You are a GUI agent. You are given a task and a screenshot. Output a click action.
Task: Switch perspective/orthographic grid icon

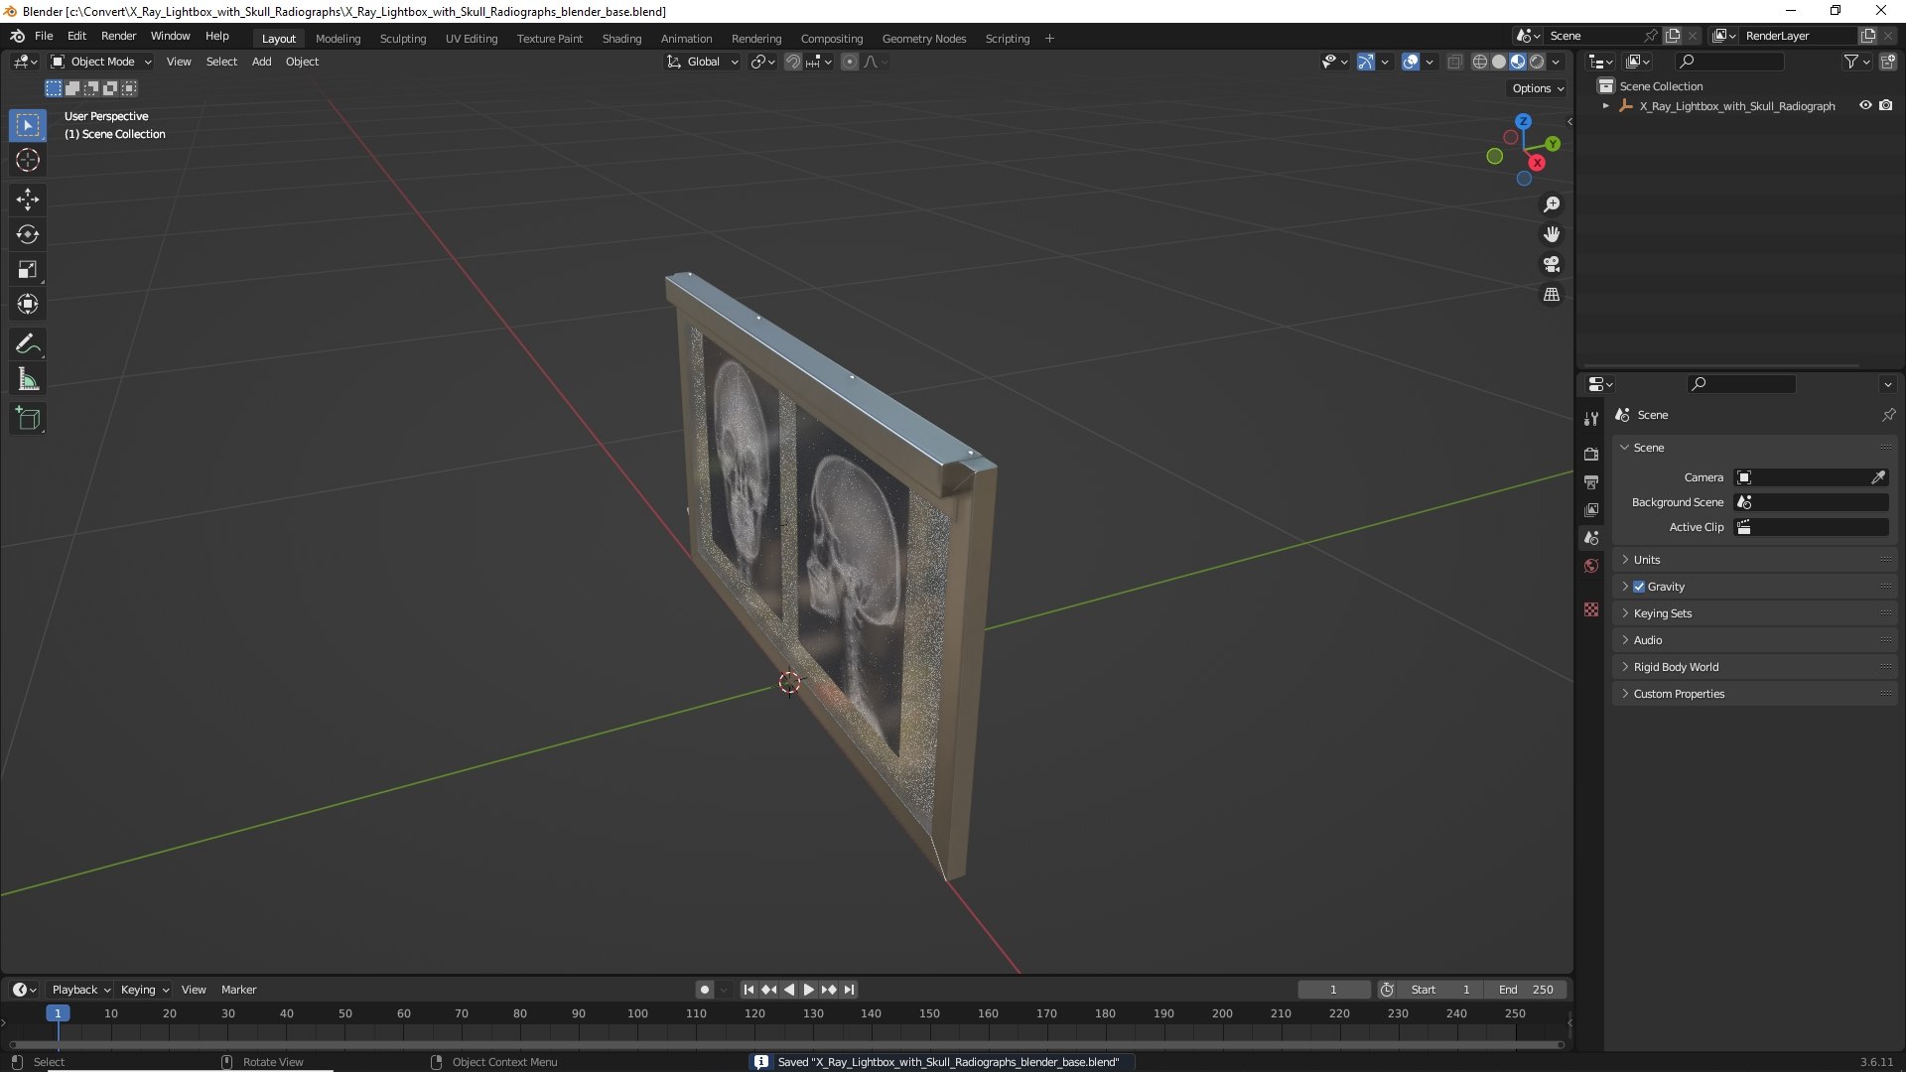point(1552,295)
